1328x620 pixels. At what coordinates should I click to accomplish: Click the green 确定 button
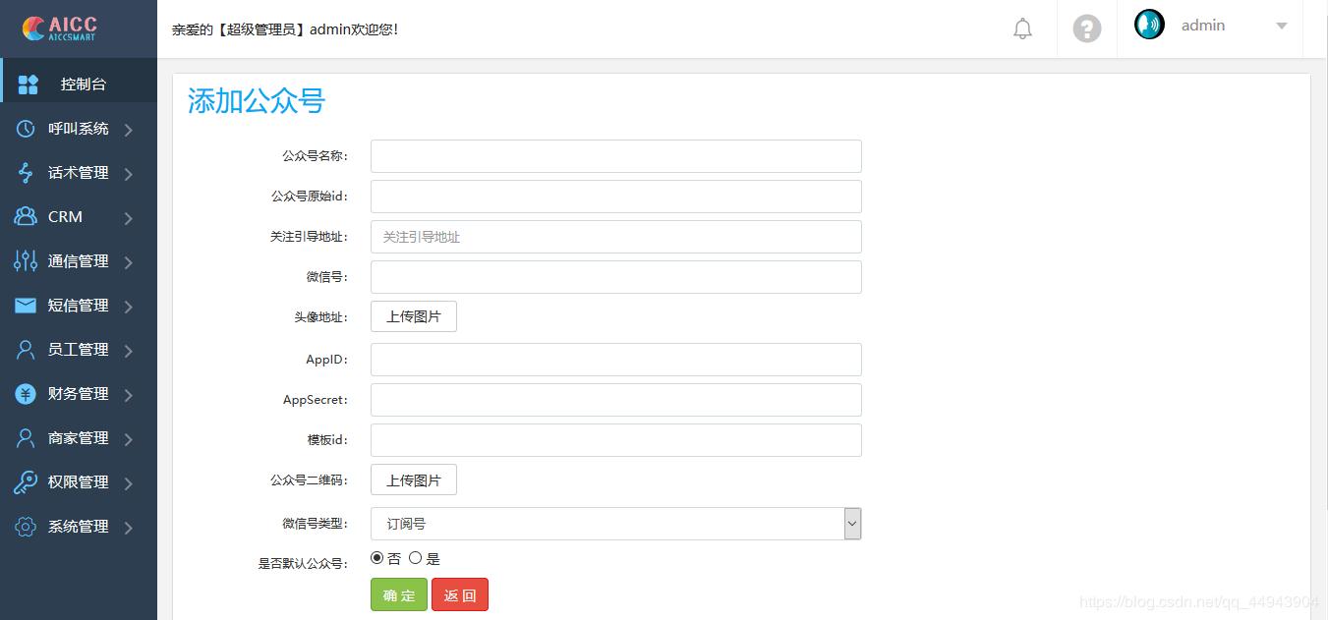(x=399, y=594)
